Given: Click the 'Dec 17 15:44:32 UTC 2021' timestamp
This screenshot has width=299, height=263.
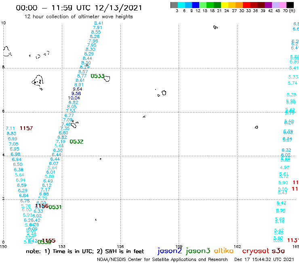Looking at the screenshot, I should [x=264, y=259].
